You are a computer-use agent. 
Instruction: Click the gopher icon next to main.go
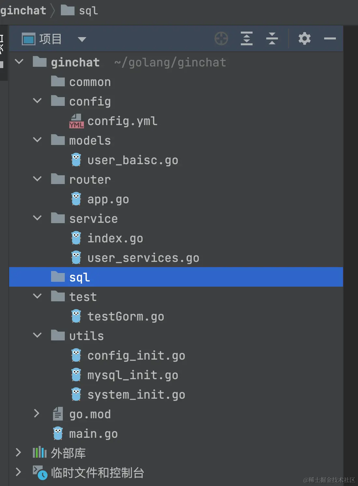58,434
